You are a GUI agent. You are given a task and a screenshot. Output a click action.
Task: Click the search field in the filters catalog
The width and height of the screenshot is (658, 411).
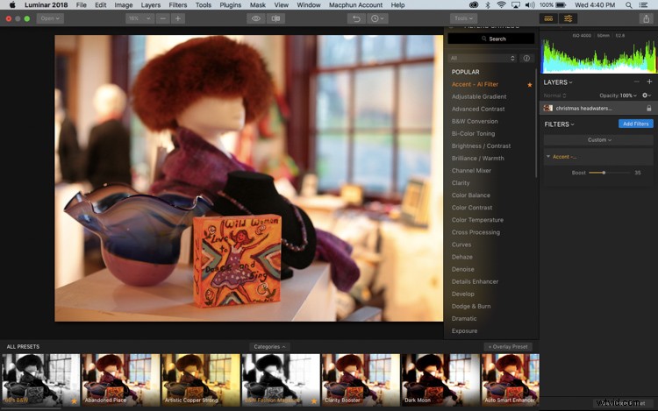pyautogui.click(x=491, y=39)
